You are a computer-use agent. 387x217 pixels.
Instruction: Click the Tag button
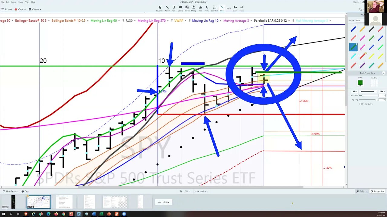click(25, 191)
